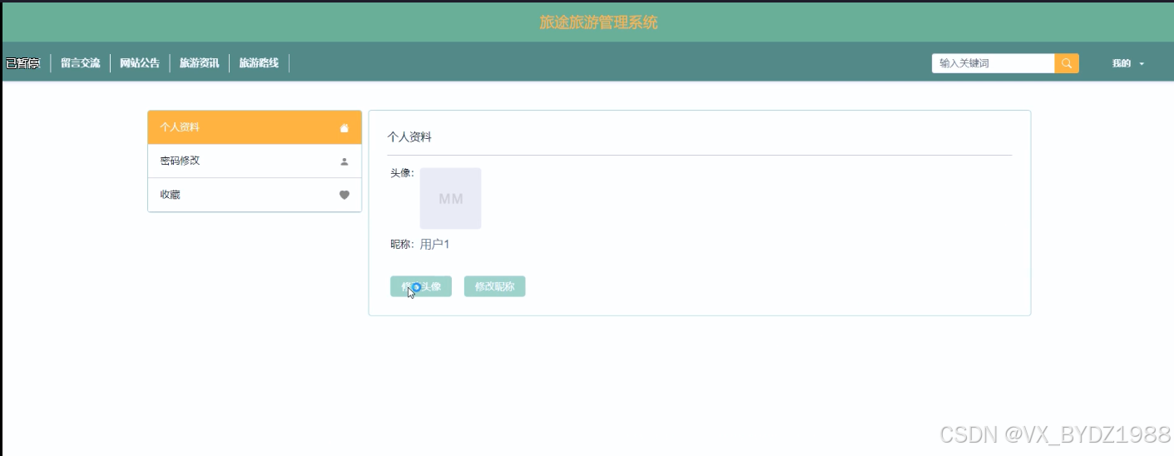Screen dimensions: 1174x456
Task: Go to 旅游资讯 in navigation bar
Action: point(200,63)
